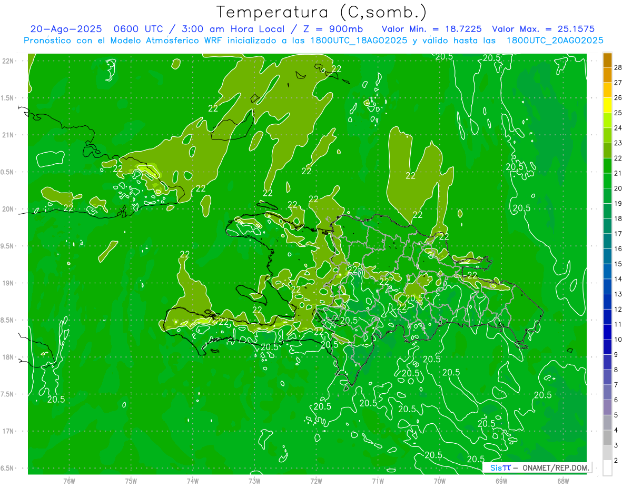Pick the orange-brown swatch above legend 28

tap(607, 60)
